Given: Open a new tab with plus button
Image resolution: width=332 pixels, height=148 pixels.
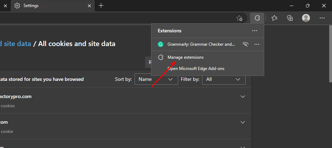Looking at the screenshot, I should tap(101, 6).
